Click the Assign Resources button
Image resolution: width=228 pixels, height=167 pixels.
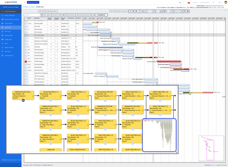pyautogui.click(x=51, y=11)
